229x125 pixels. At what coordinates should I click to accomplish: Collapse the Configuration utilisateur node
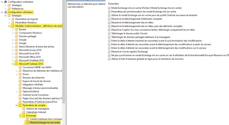pyautogui.click(x=2, y=12)
